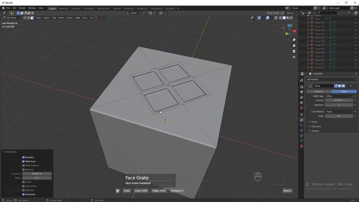The image size is (359, 202).
Task: Open the Global transform orientation dropdown
Action: 133,13
